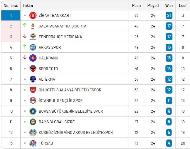Click the Lost column header
The width and height of the screenshot is (190, 149).
click(183, 6)
